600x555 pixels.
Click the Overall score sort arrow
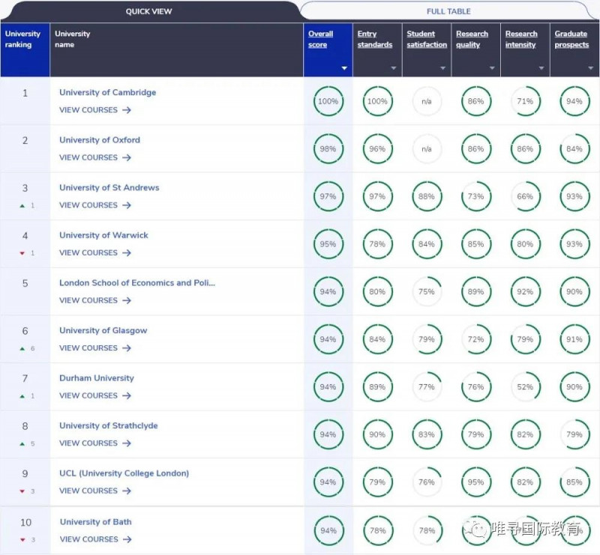point(344,68)
